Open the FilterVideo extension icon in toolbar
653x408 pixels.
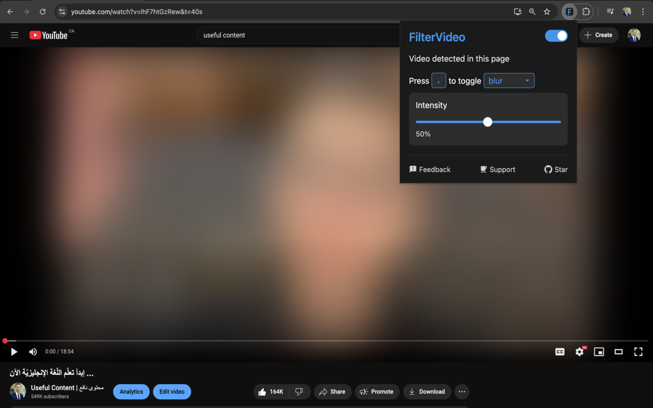tap(569, 11)
